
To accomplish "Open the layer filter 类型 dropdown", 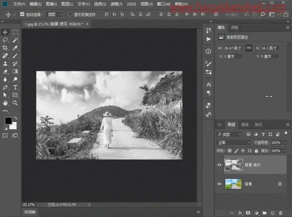I will point(229,134).
